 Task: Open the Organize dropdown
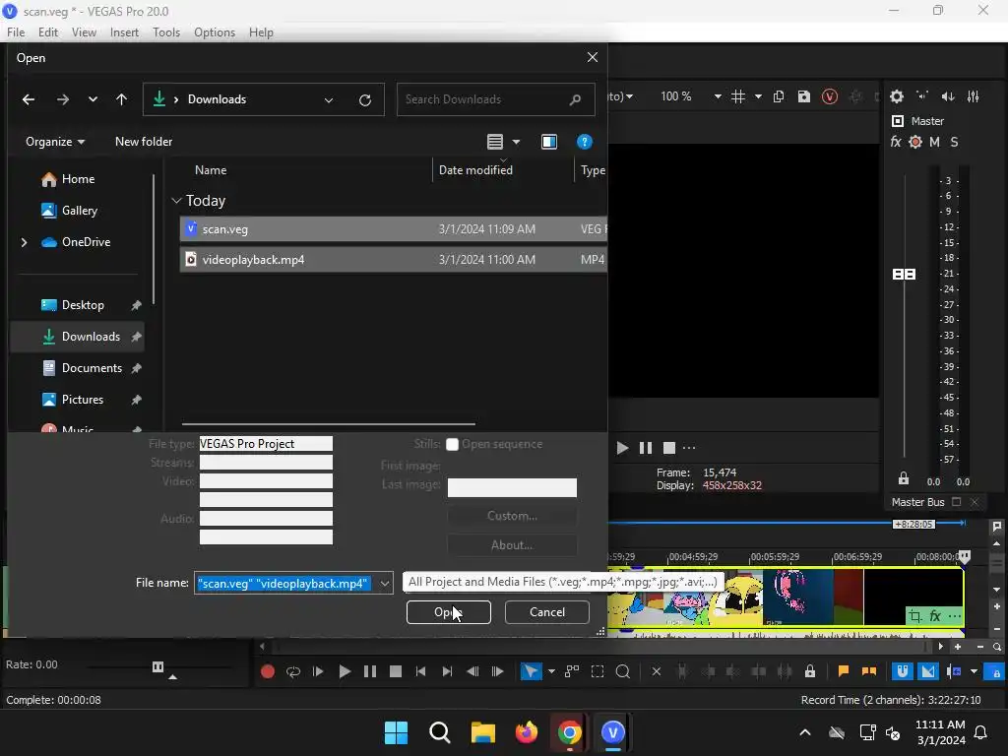pos(55,142)
